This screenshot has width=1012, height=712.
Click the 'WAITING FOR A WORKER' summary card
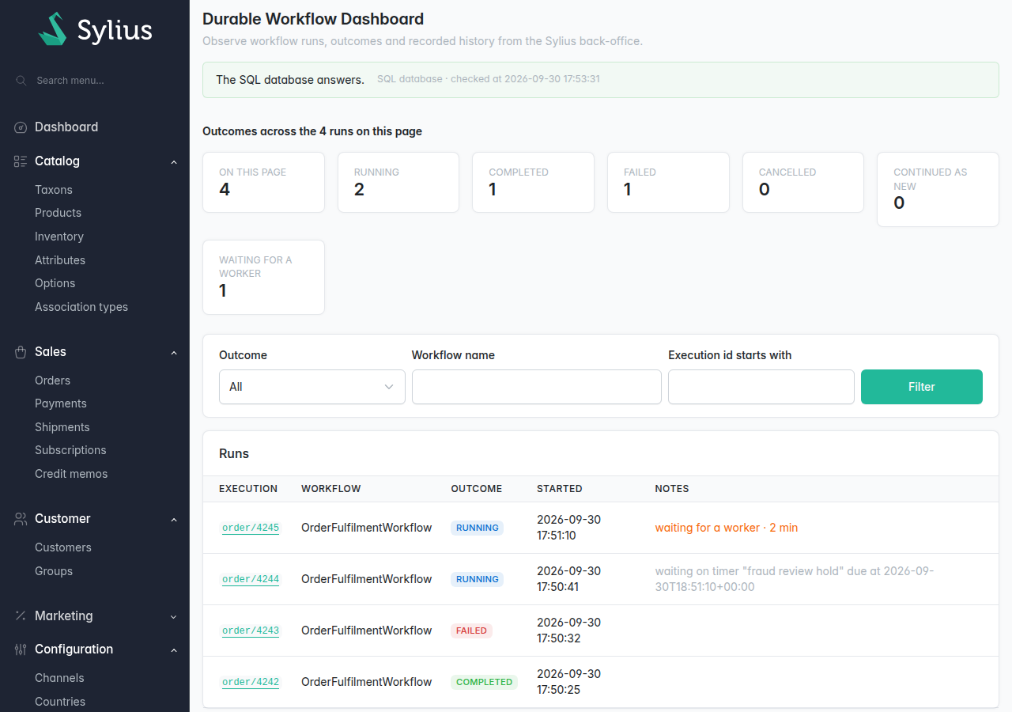tap(263, 277)
